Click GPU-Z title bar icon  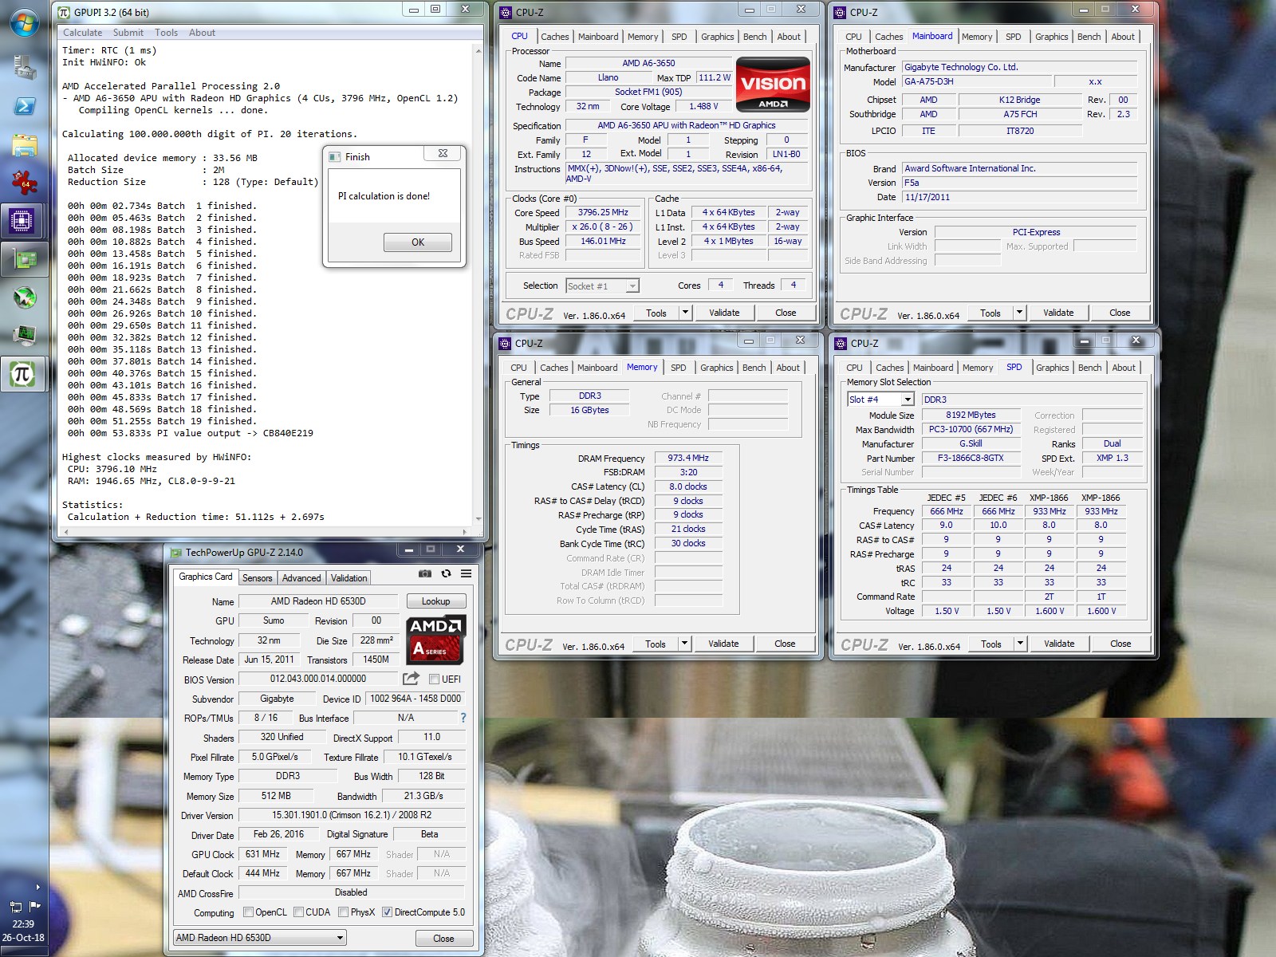[x=176, y=552]
